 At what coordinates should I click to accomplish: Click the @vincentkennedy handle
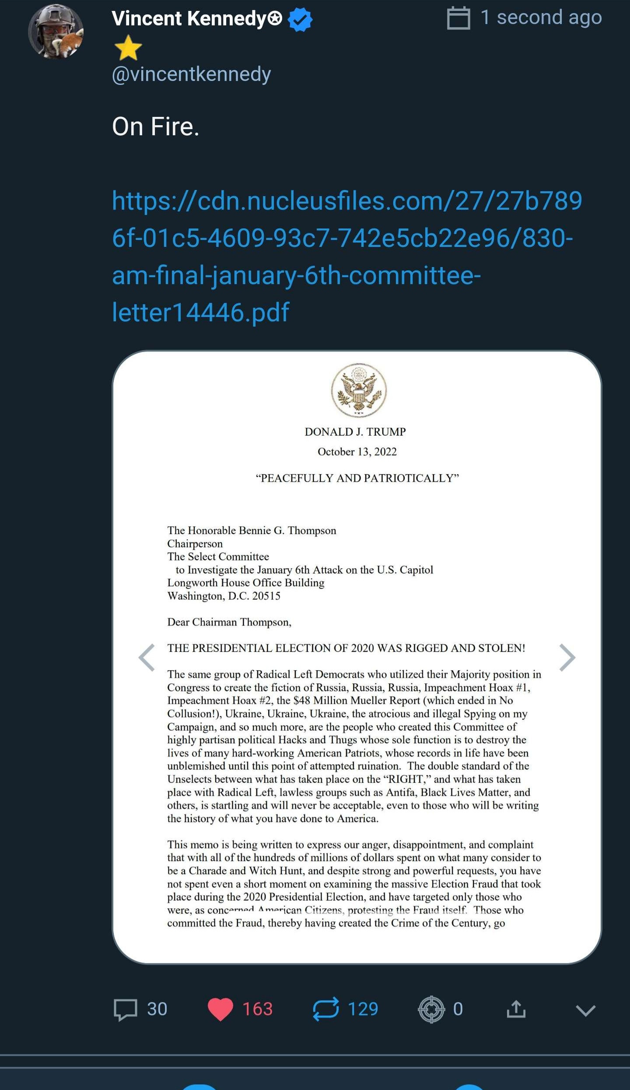click(x=192, y=74)
